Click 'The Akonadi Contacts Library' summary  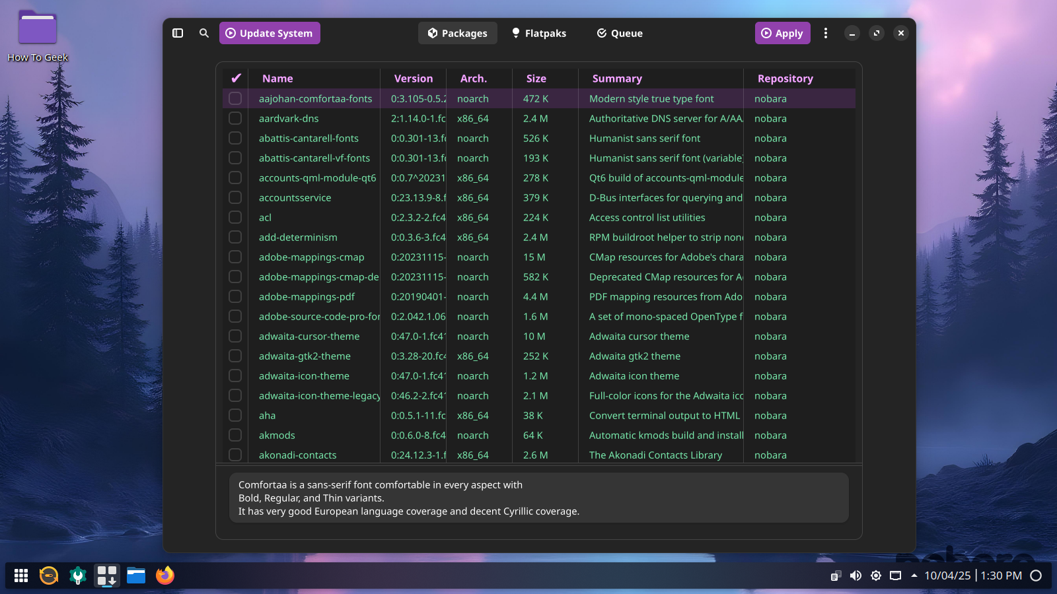655,455
